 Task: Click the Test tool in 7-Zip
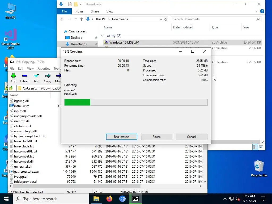point(36,78)
